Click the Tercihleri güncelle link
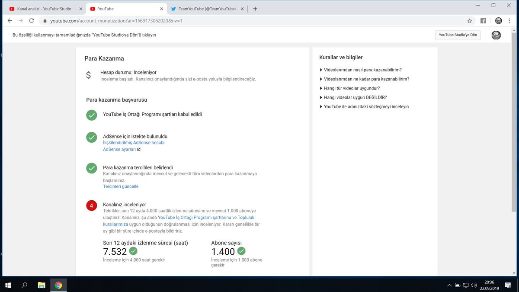519x292 pixels. [x=121, y=186]
